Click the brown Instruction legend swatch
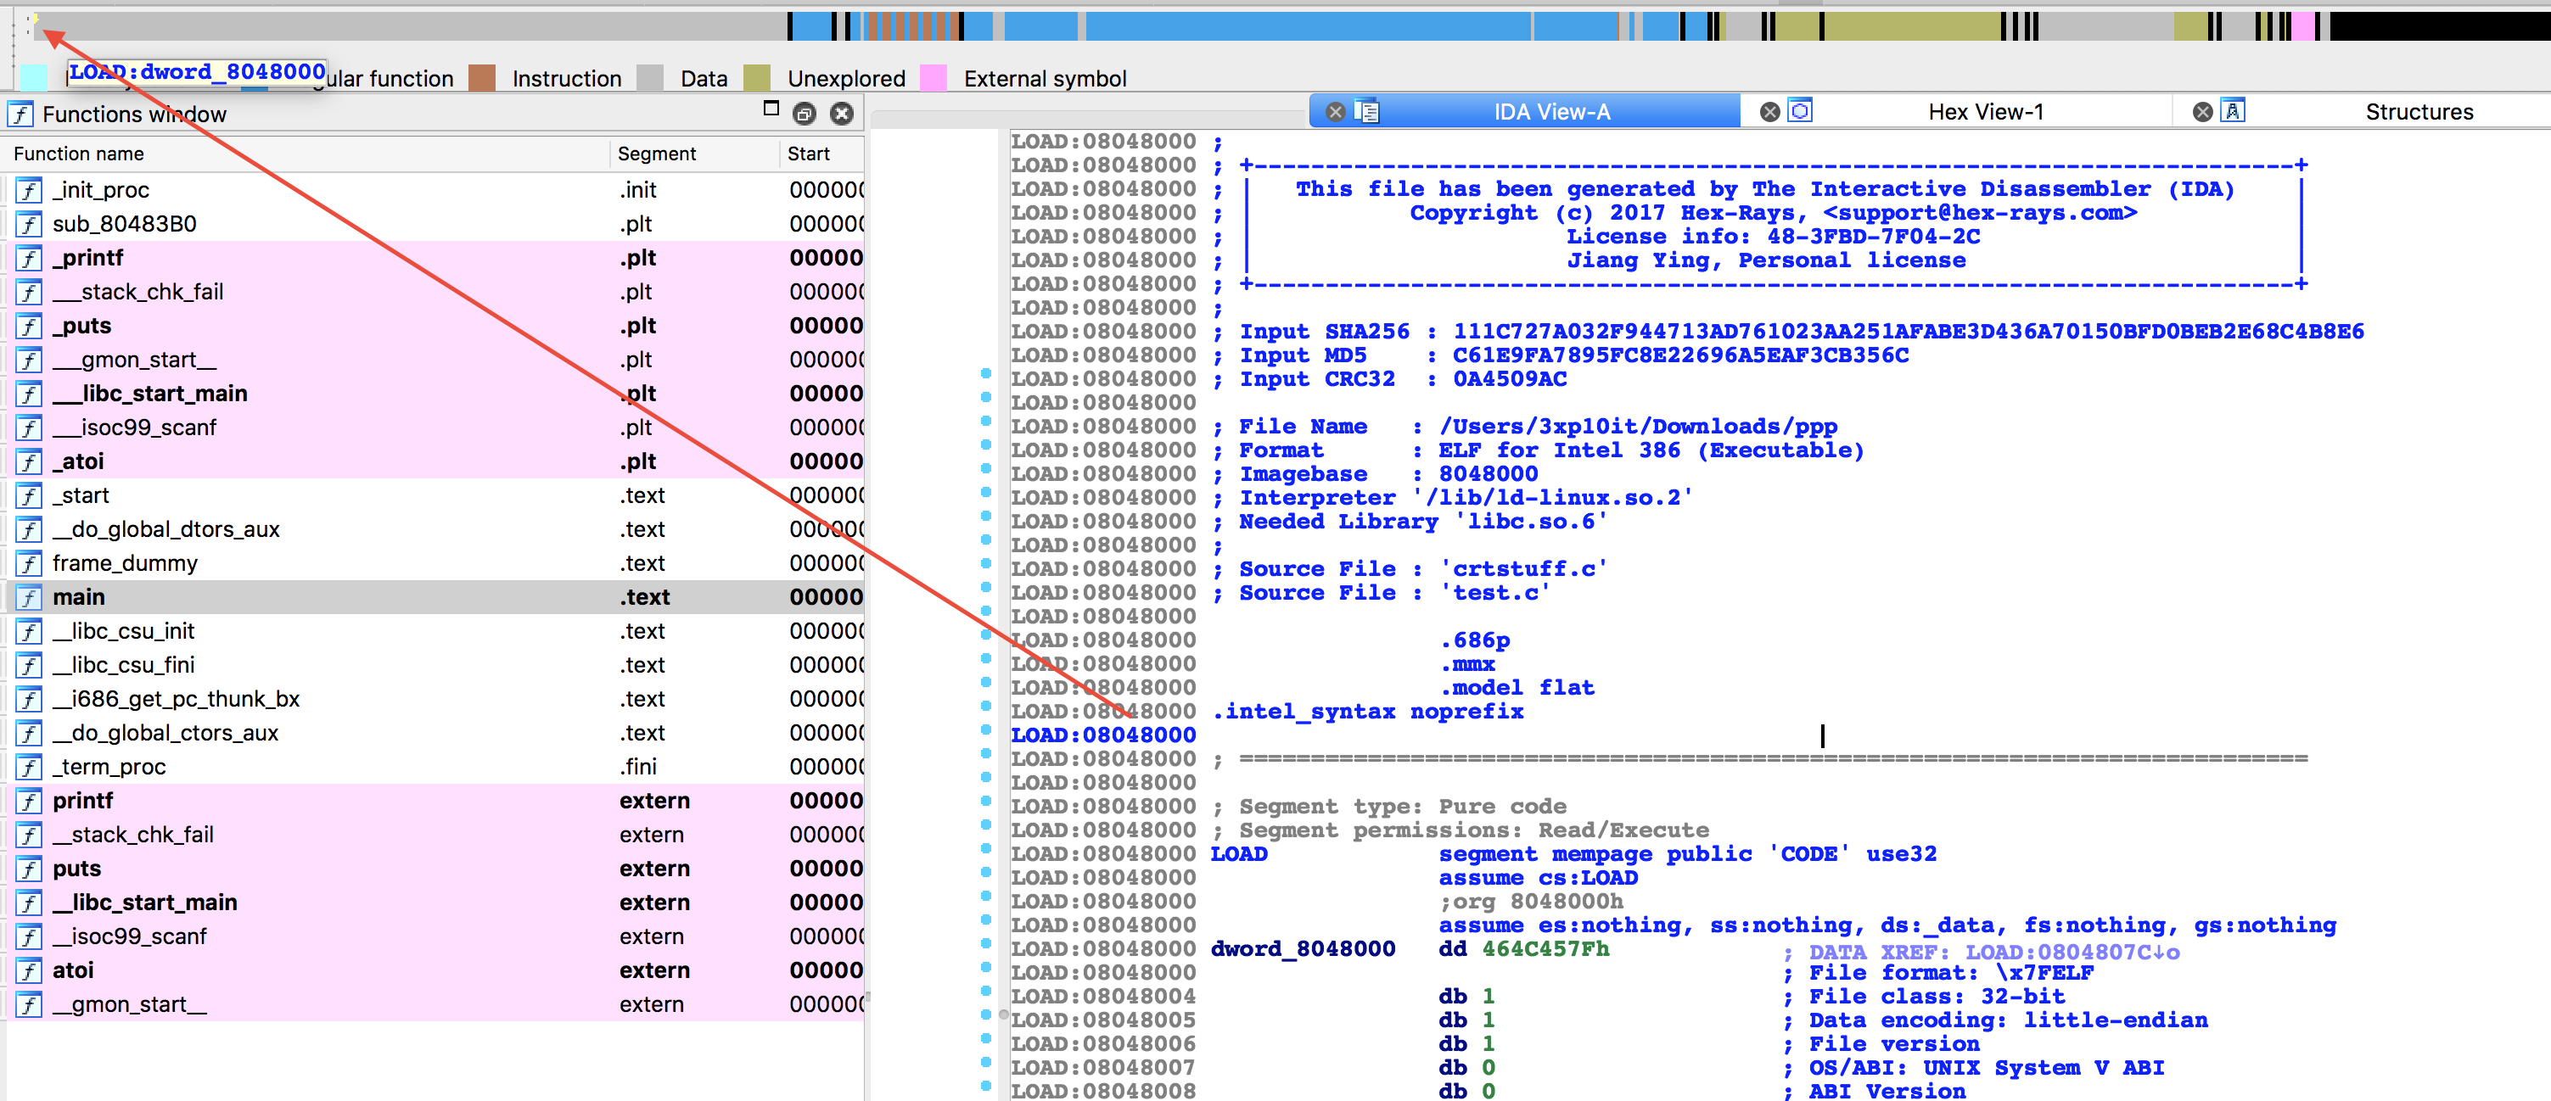This screenshot has height=1101, width=2551. [482, 78]
